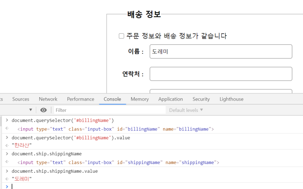Open the Default levels dropdown
This screenshot has height=189, width=303.
point(186,110)
